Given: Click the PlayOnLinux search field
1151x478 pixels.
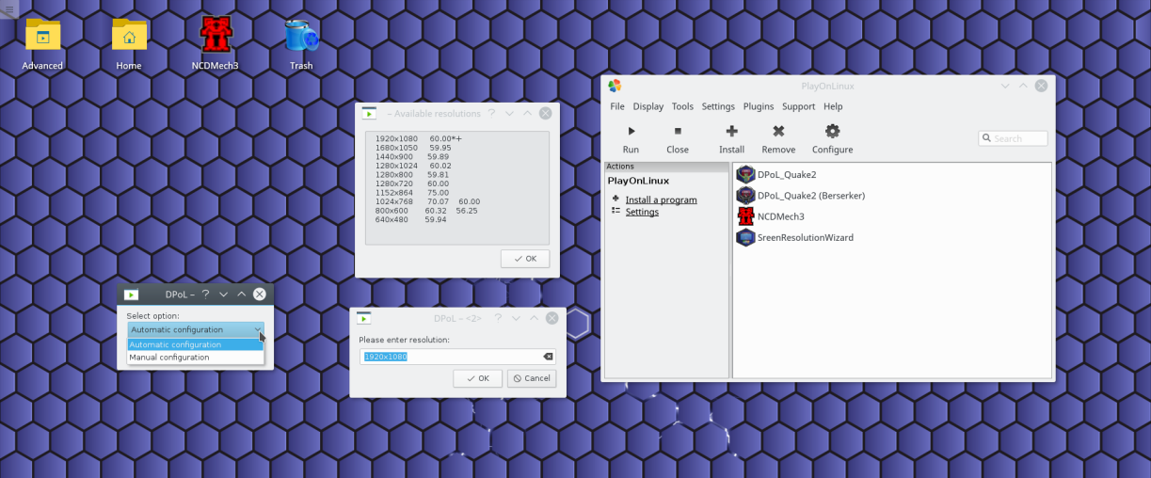Looking at the screenshot, I should [1013, 138].
